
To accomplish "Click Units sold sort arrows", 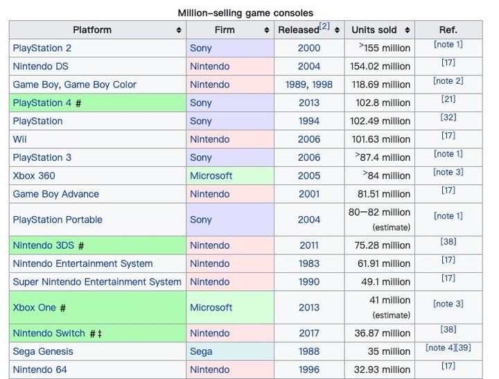I will [407, 30].
